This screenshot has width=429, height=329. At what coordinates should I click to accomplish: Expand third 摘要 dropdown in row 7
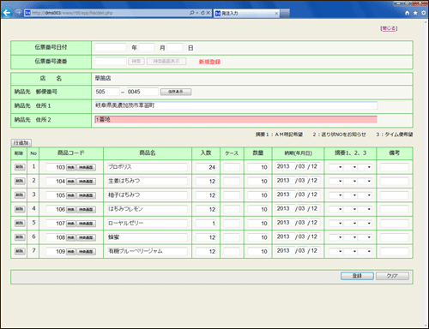pos(365,251)
